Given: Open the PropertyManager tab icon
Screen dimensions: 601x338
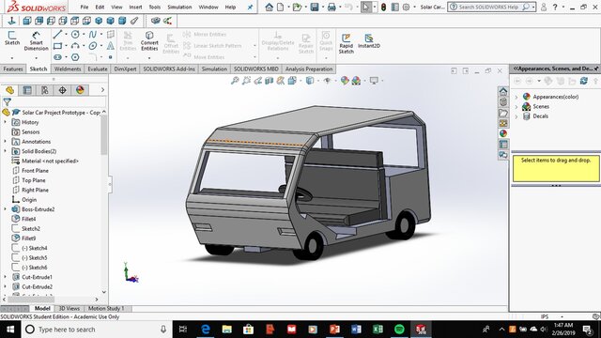Looking at the screenshot, I should 27,90.
